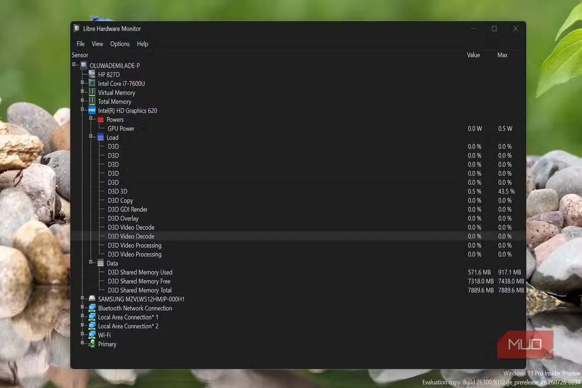This screenshot has width=582, height=388.
Task: Click the 43.5 % max value
Action: pos(507,191)
